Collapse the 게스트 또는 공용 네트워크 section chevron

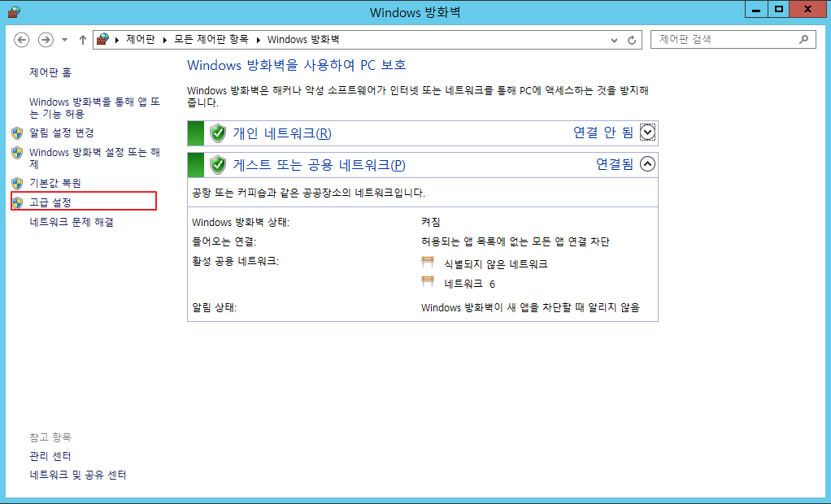pyautogui.click(x=647, y=163)
